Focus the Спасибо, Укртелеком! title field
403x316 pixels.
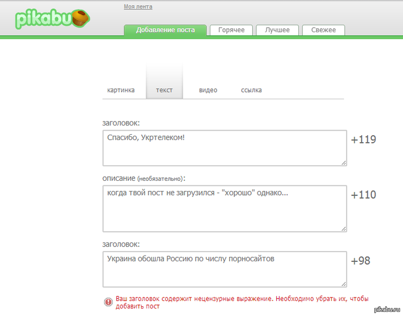[225, 148]
